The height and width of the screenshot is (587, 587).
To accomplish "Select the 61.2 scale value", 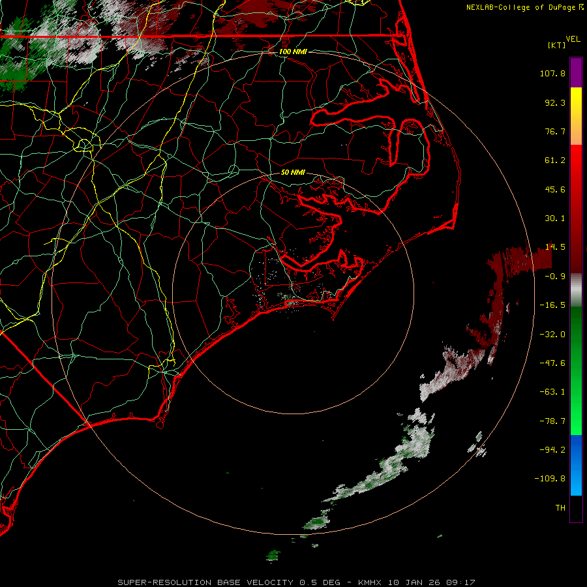I will click(x=555, y=160).
